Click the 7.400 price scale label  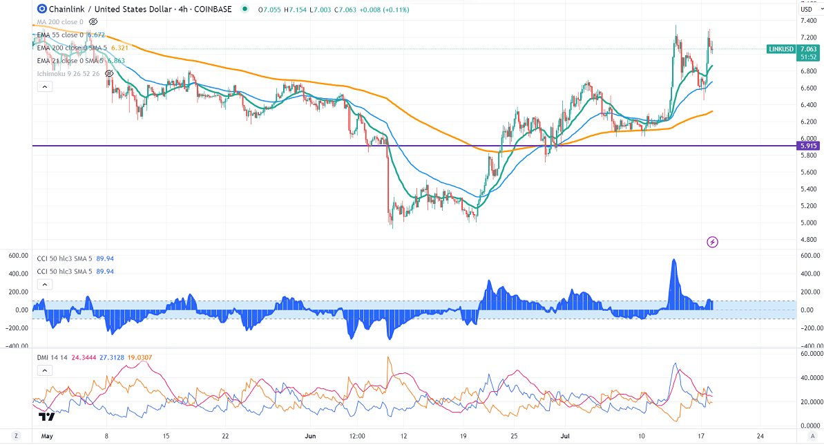pos(808,21)
